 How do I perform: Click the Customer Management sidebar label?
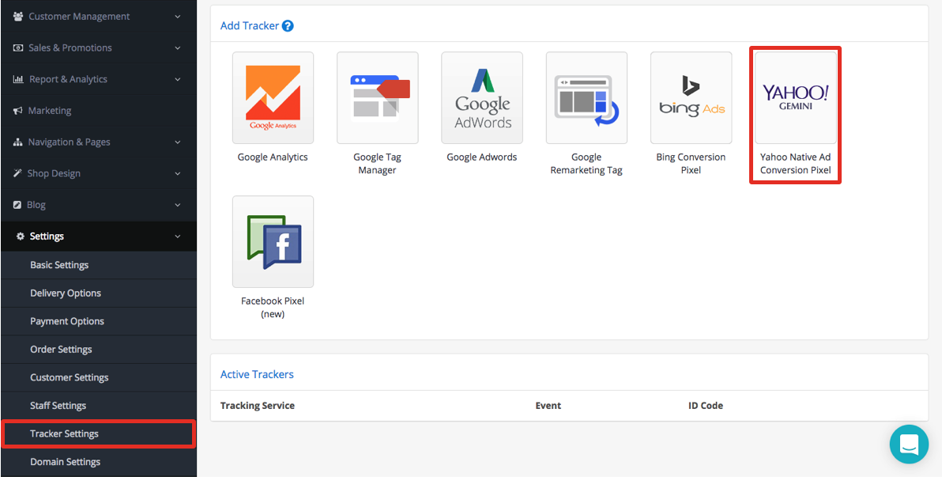tap(79, 17)
